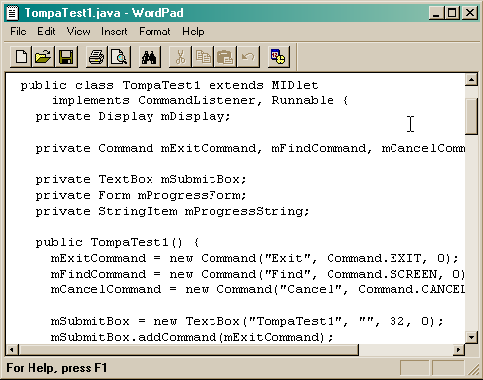483x380 pixels.
Task: Open the Help menu
Action: 193,32
